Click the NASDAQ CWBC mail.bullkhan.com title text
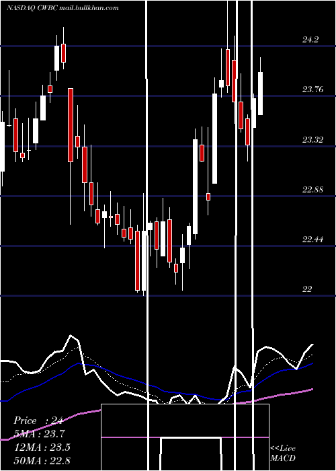This screenshot has width=336, height=471. pyautogui.click(x=62, y=8)
